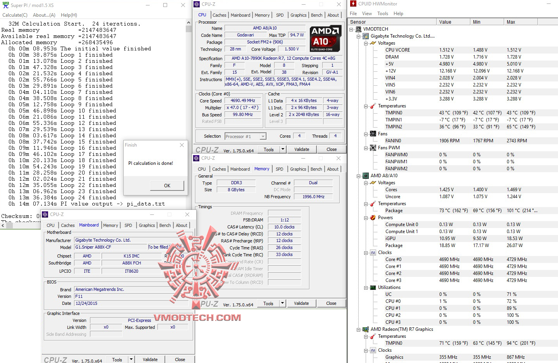Collapse the Powers tree node
558x363 pixels.
pos(366,218)
